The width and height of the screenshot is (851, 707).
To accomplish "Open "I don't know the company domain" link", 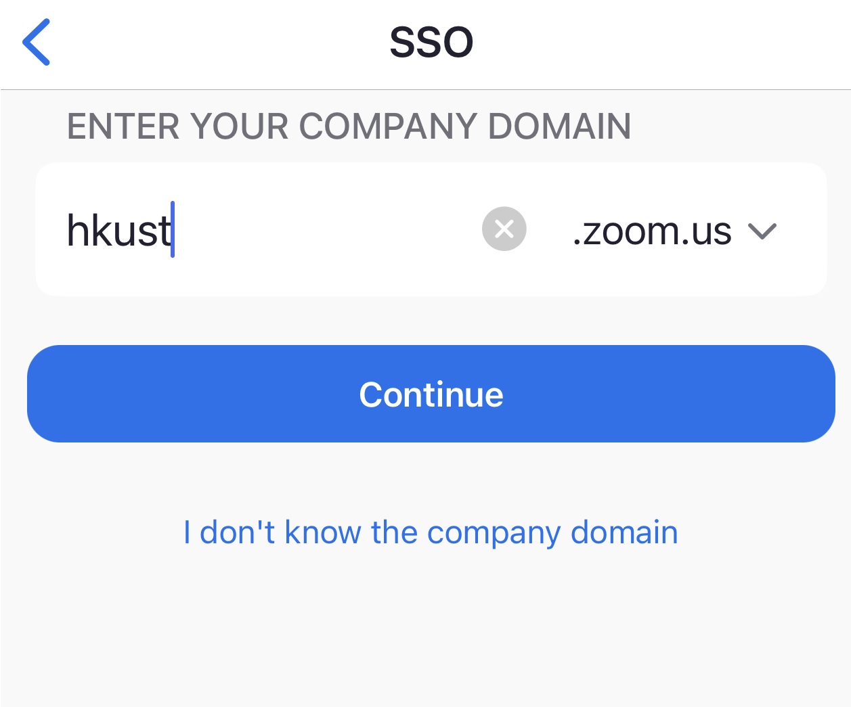I will coord(431,532).
